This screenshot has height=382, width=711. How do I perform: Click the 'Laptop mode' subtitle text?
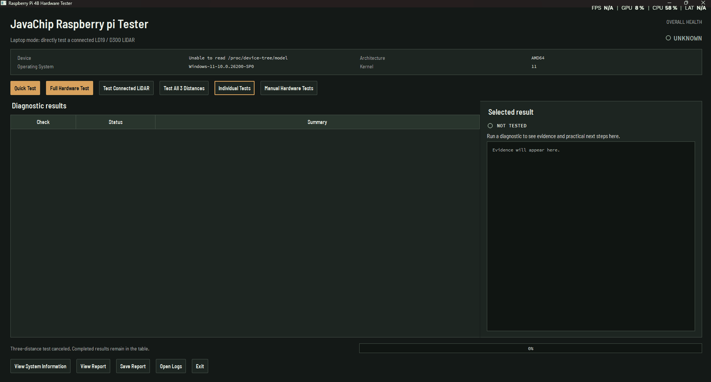(x=72, y=40)
